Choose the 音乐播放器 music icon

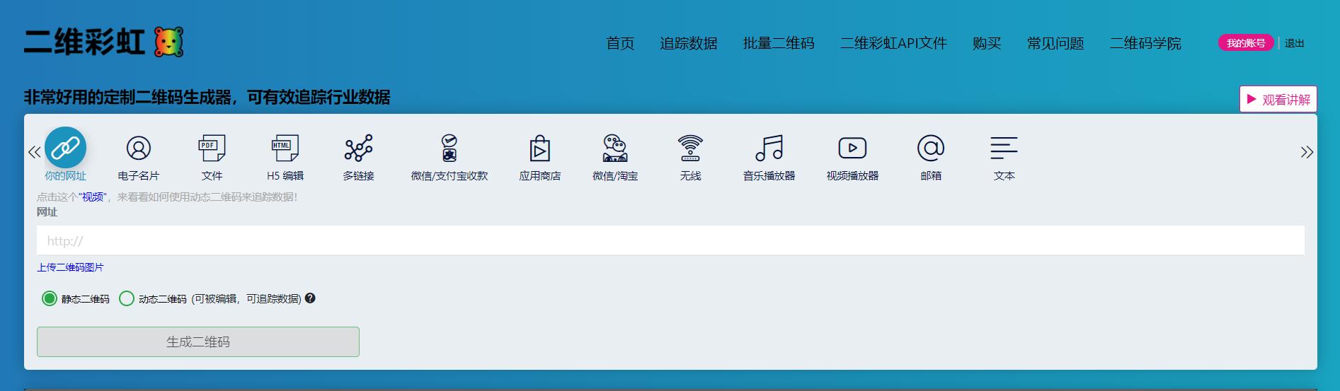[x=769, y=148]
